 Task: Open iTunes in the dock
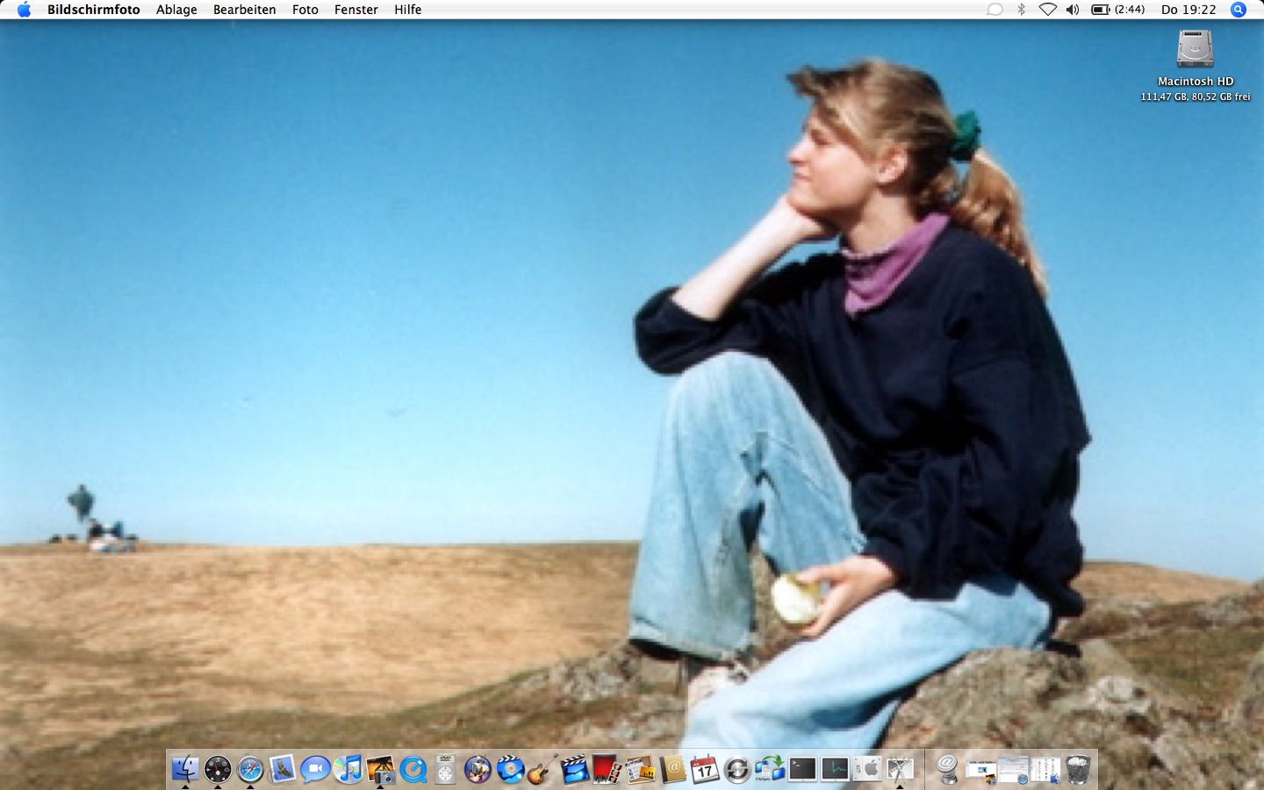348,770
